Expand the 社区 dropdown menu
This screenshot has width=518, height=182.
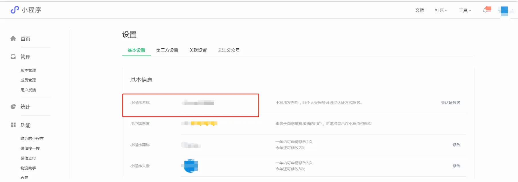pos(441,11)
